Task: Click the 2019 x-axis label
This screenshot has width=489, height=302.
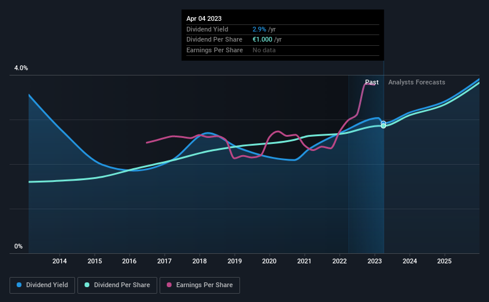Action: pyautogui.click(x=235, y=261)
